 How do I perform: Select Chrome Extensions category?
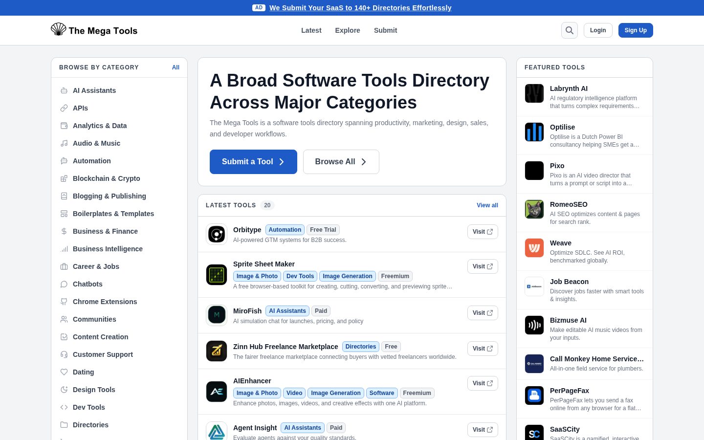pos(119,302)
